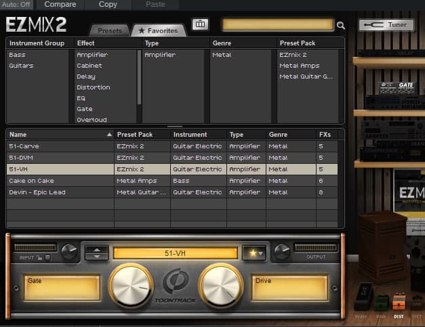
Task: Click the search magnifier icon
Action: click(x=341, y=26)
